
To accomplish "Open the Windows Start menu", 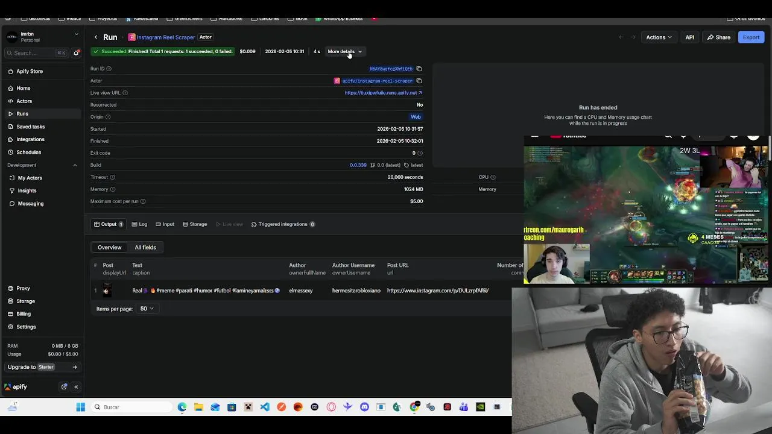I will click(x=81, y=407).
